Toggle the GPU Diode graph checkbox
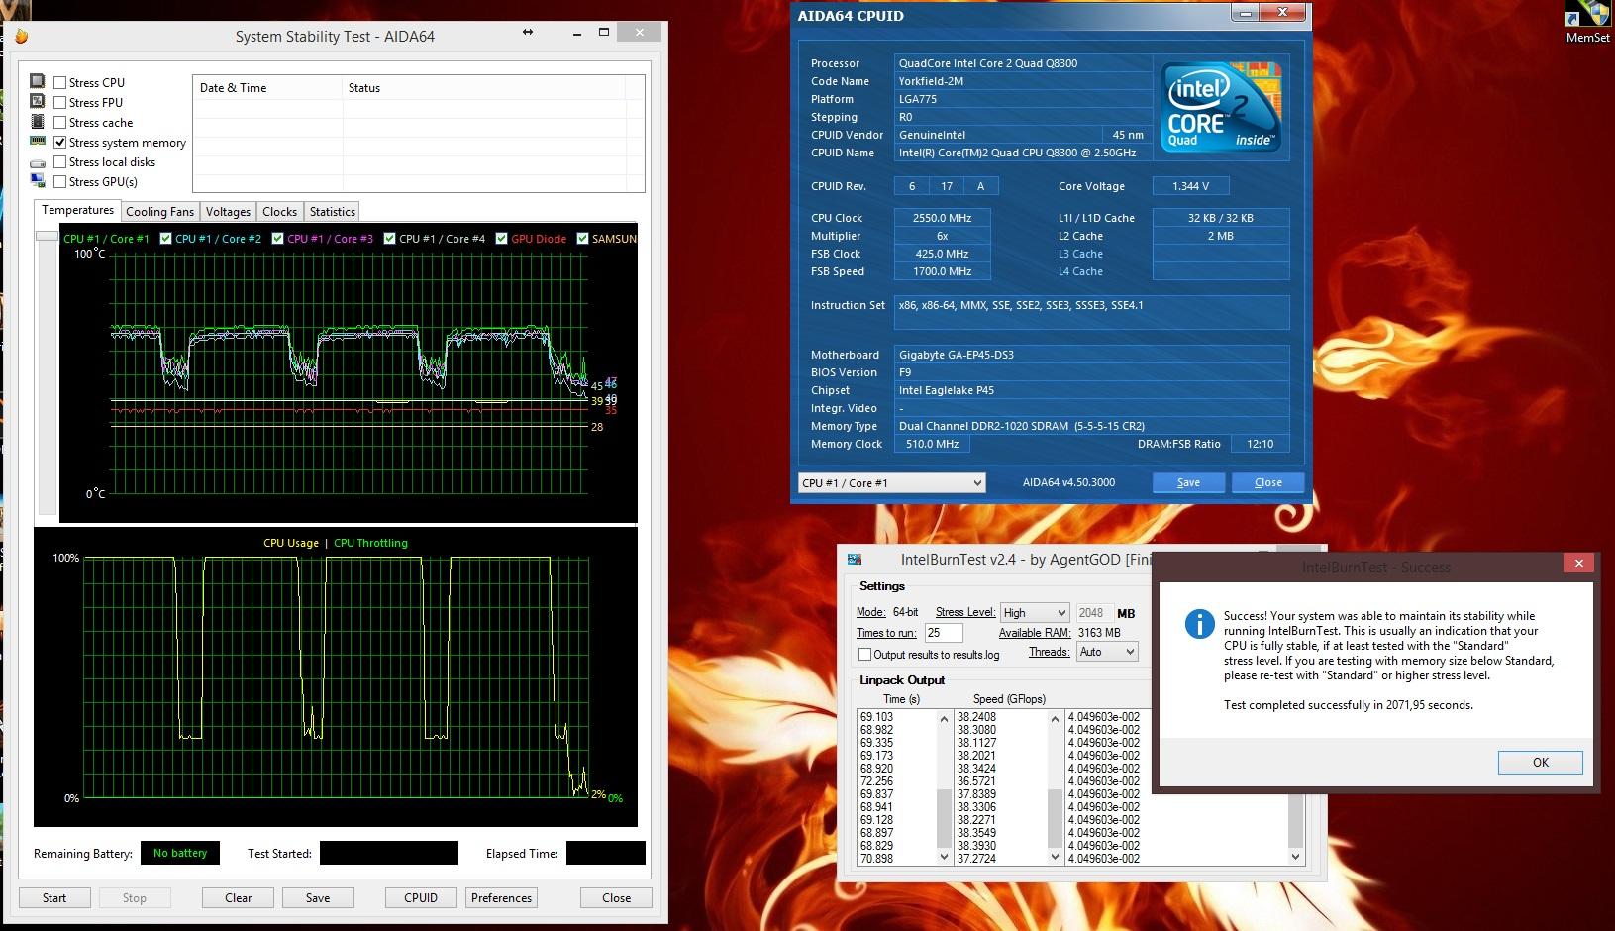 [502, 239]
